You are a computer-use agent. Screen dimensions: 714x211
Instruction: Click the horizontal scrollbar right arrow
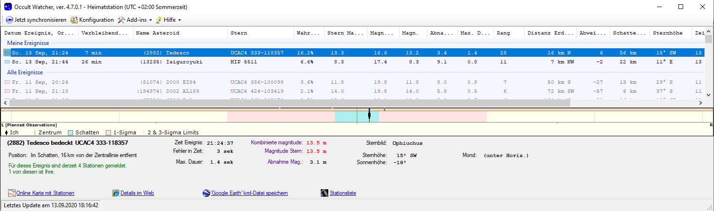coord(700,102)
